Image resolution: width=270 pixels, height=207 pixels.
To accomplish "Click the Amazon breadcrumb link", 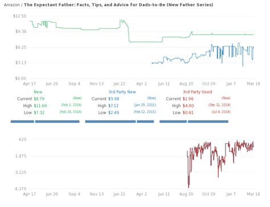I will pos(11,5).
